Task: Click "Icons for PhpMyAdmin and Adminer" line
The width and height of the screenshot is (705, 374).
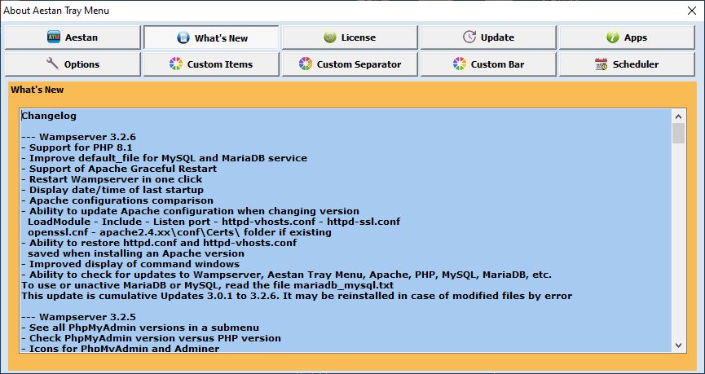Action: 121,349
